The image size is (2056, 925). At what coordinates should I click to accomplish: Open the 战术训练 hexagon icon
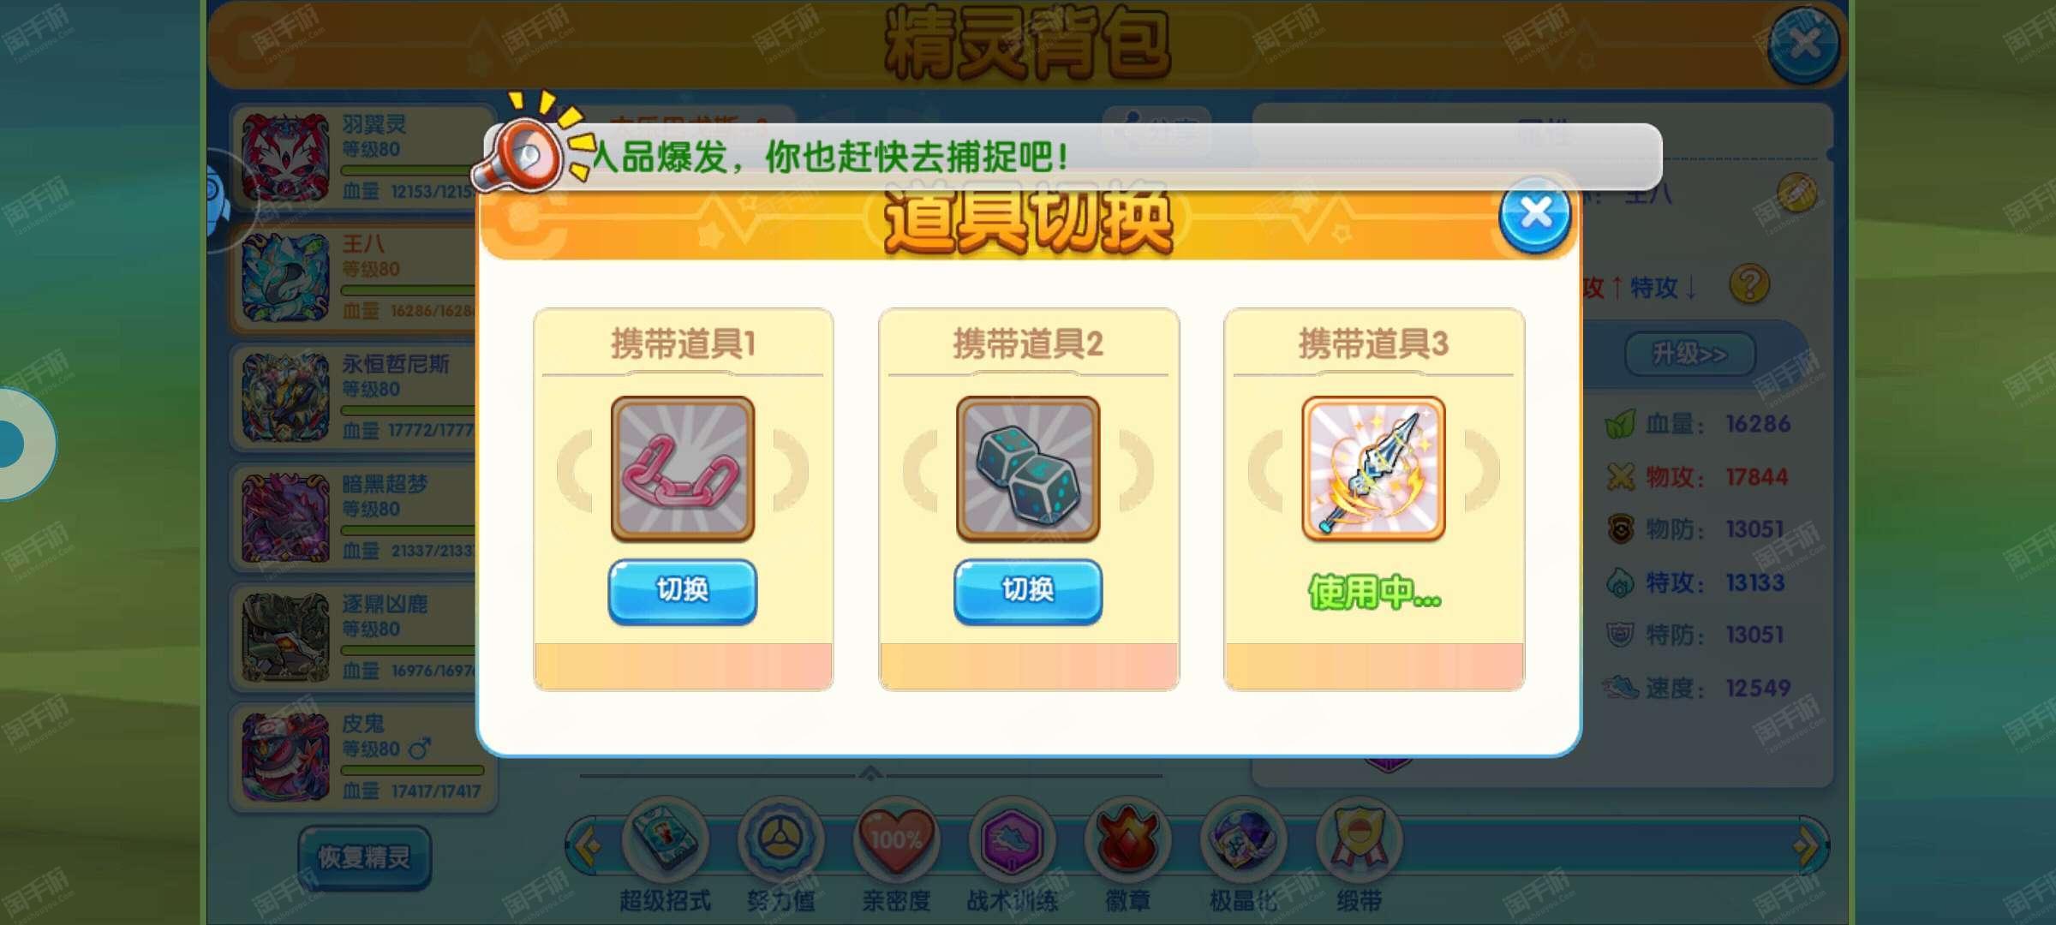click(x=1012, y=841)
